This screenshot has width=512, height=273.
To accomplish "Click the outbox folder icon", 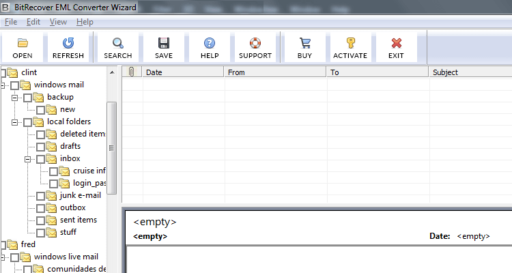I will (51, 207).
